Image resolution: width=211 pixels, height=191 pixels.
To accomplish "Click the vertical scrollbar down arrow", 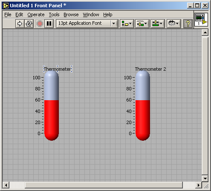I will (205, 178).
